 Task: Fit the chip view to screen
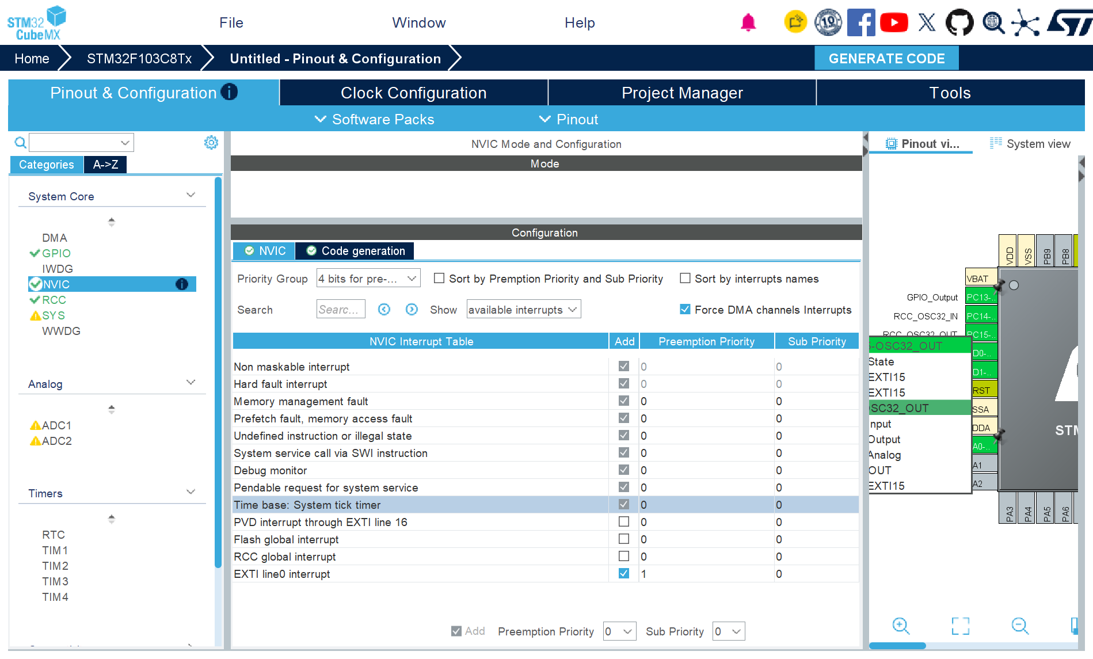pos(961,626)
